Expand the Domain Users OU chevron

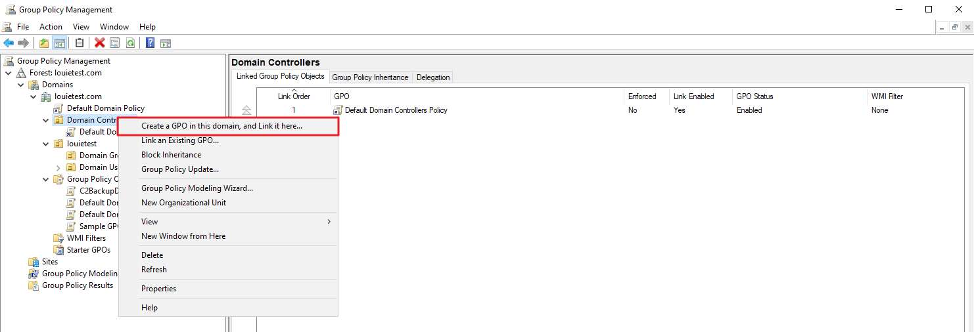pos(58,167)
